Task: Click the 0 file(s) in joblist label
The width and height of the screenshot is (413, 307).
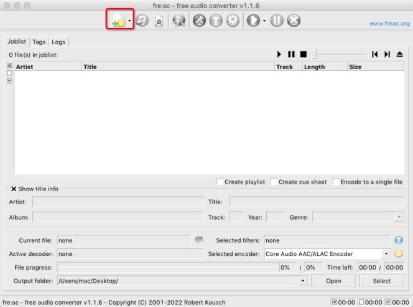Action: pyautogui.click(x=33, y=55)
